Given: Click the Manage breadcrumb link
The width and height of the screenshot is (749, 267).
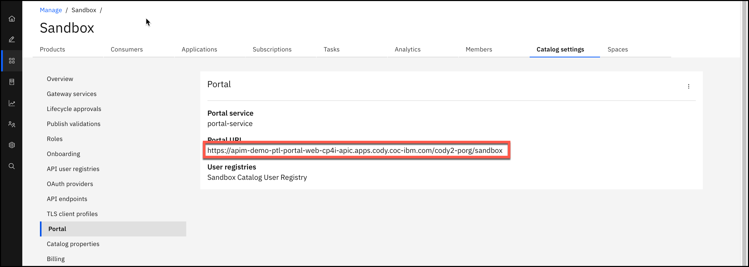Looking at the screenshot, I should tap(51, 10).
